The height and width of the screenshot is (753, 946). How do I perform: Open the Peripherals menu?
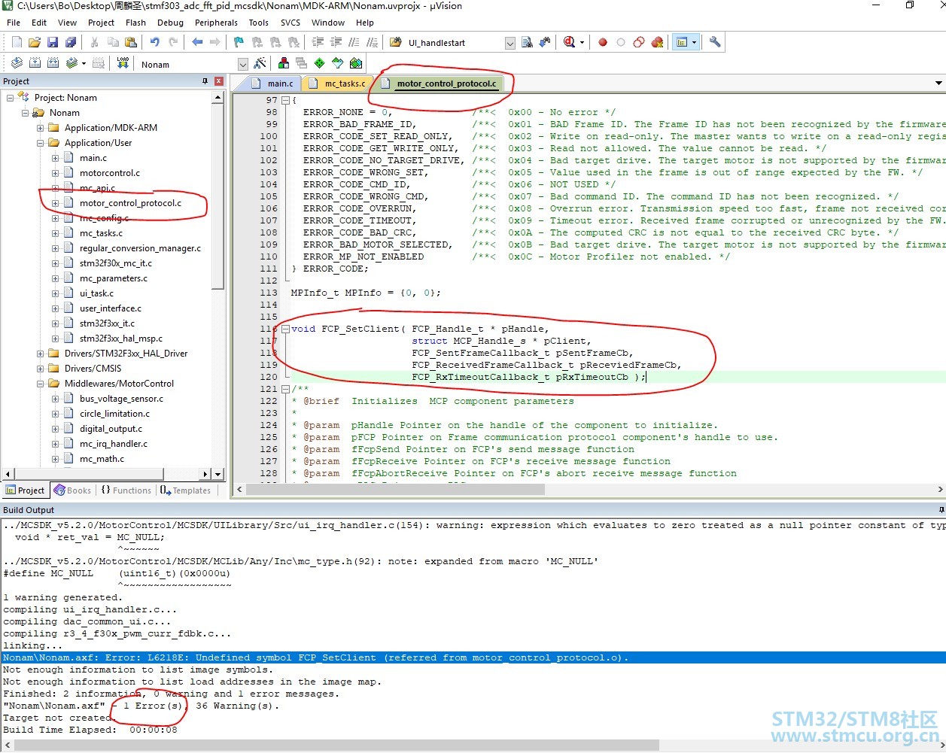(x=216, y=23)
